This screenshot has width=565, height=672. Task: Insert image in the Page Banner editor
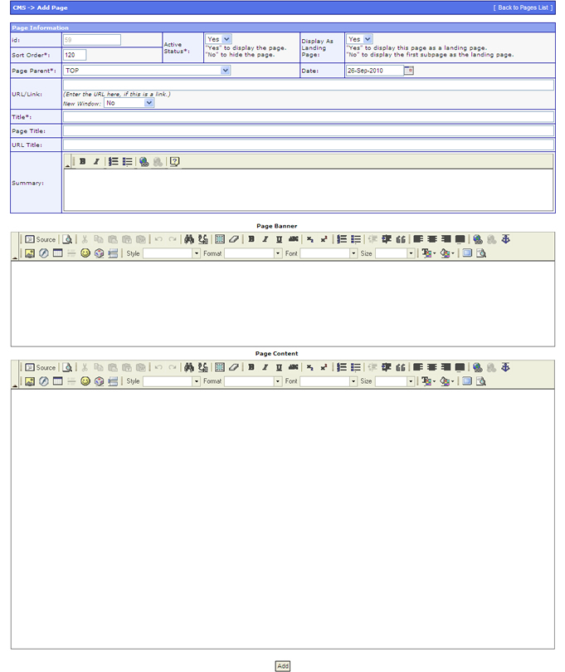pyautogui.click(x=30, y=253)
